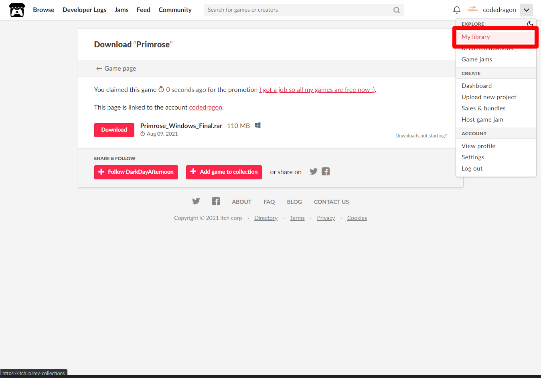Open CONTACT US footer link
The height and width of the screenshot is (378, 541).
click(x=331, y=202)
